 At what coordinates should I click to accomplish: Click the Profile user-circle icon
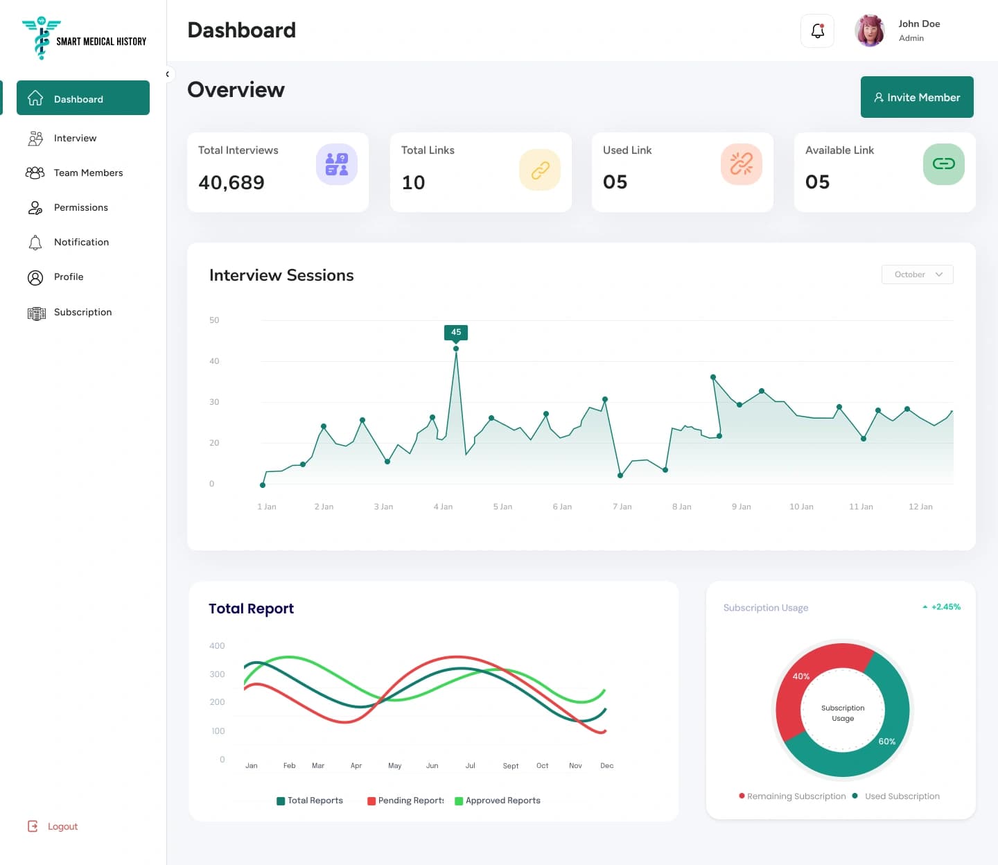click(35, 277)
